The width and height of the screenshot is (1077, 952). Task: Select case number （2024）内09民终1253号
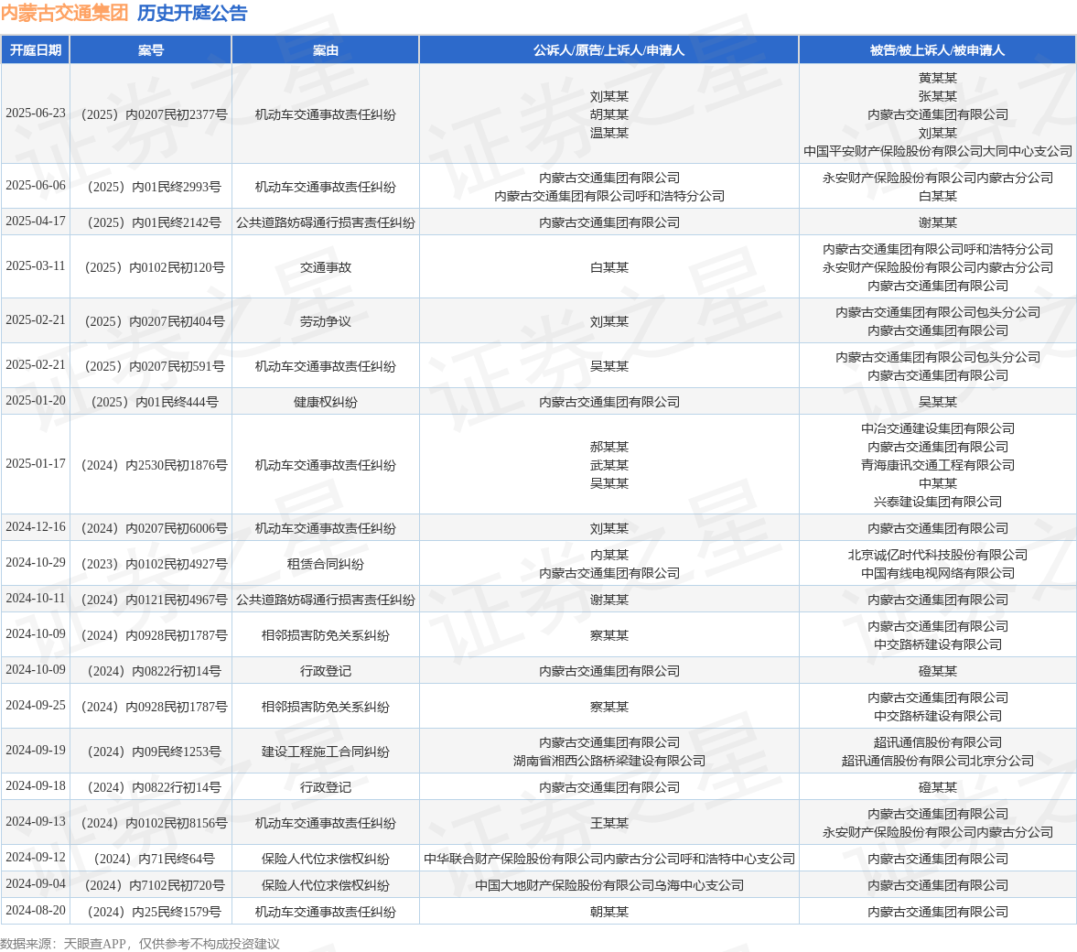tap(151, 752)
